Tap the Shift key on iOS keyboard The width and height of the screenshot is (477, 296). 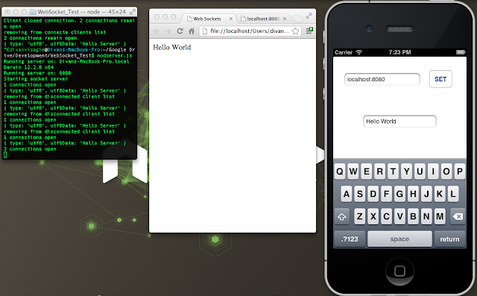pos(341,217)
